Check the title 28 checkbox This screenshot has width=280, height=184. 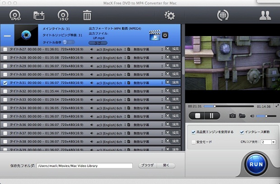tap(5, 58)
